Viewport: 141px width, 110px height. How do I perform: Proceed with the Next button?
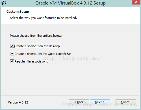click(x=100, y=102)
